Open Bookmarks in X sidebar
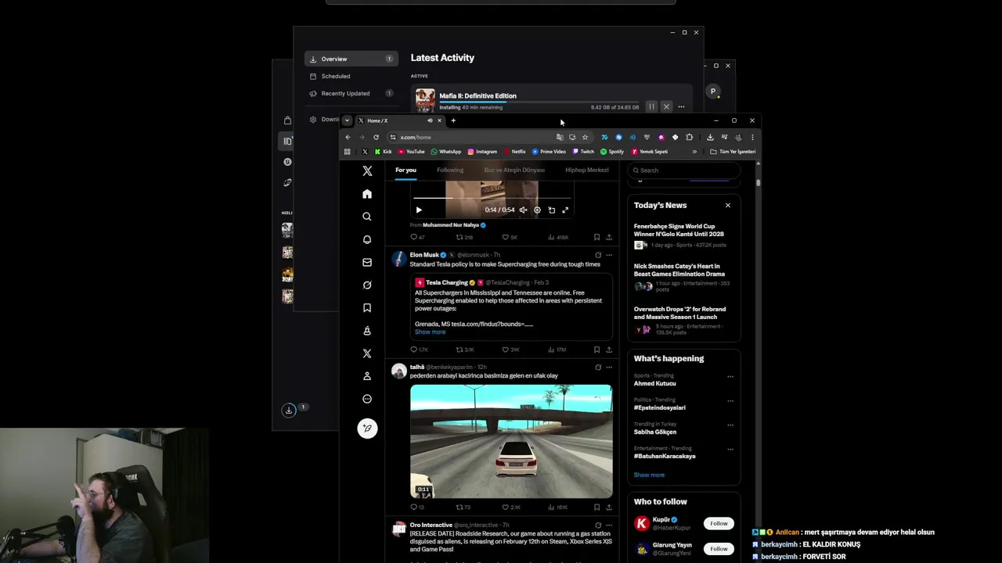1002x563 pixels. (x=367, y=307)
